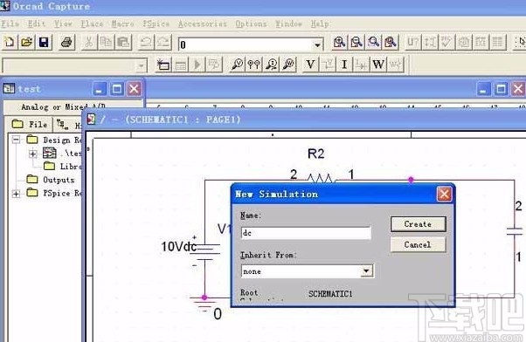526x342 pixels.
Task: Click the Print icon in the toolbar
Action: [x=66, y=42]
